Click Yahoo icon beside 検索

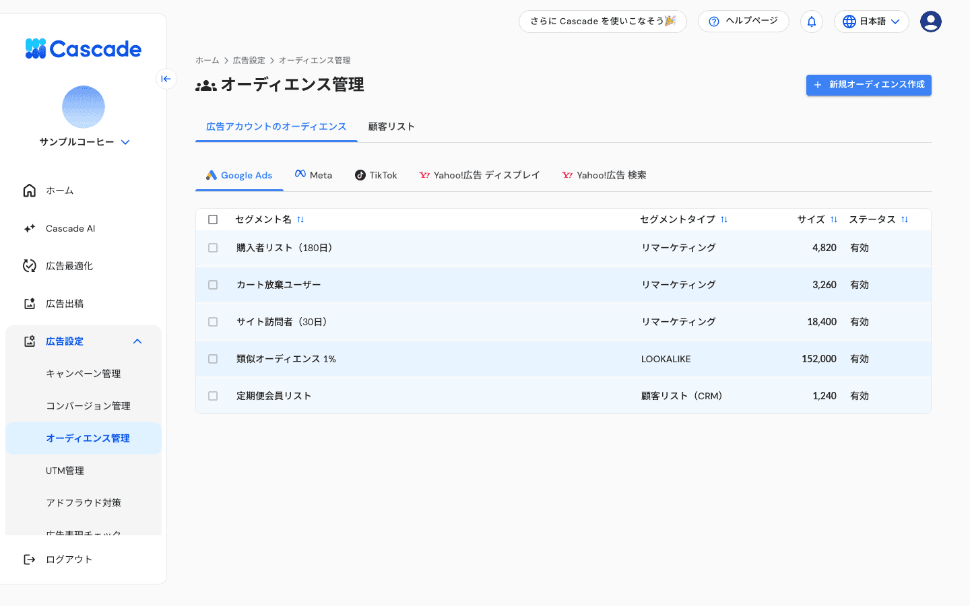click(x=567, y=175)
